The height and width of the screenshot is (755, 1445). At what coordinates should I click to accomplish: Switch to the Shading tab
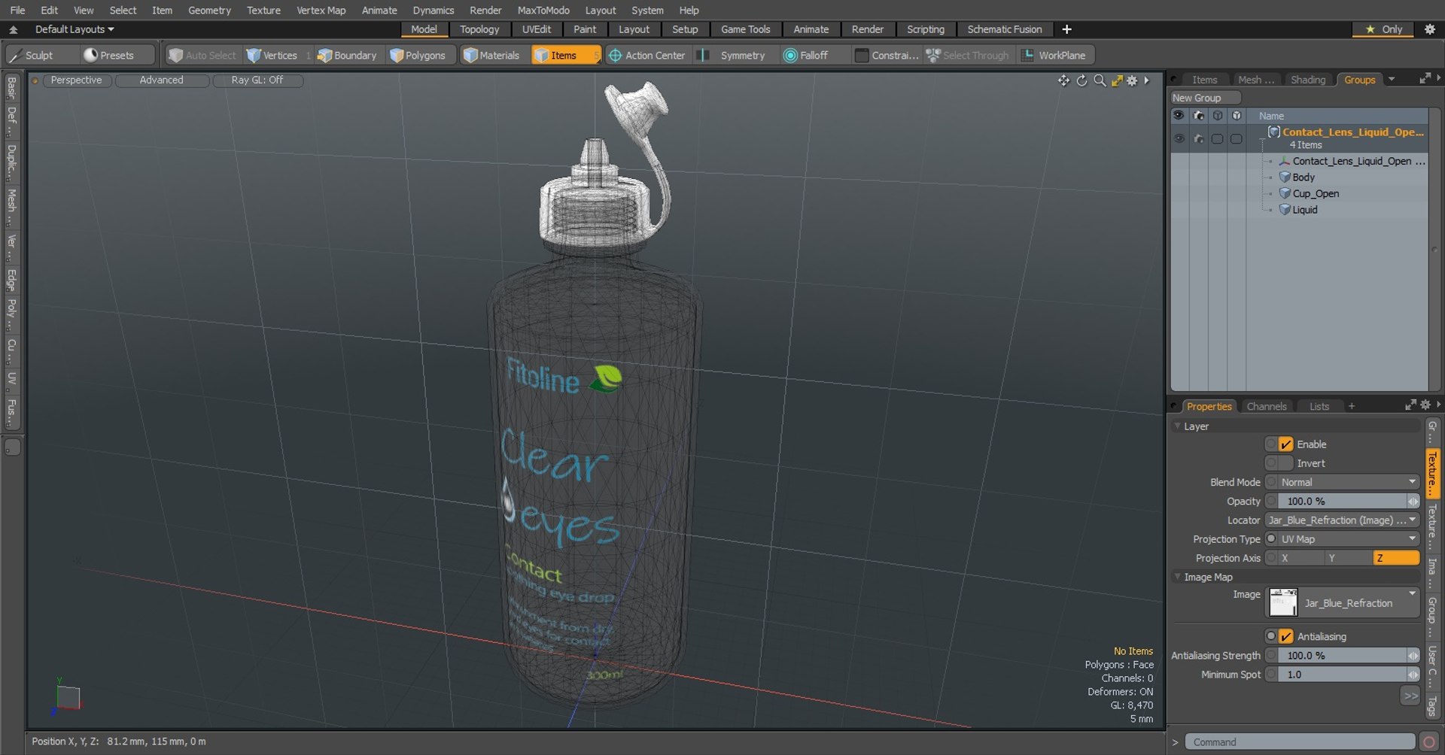[x=1308, y=80]
